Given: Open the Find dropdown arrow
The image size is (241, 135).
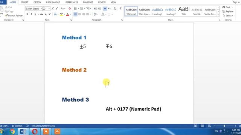Looking at the screenshot, I should (x=232, y=7).
